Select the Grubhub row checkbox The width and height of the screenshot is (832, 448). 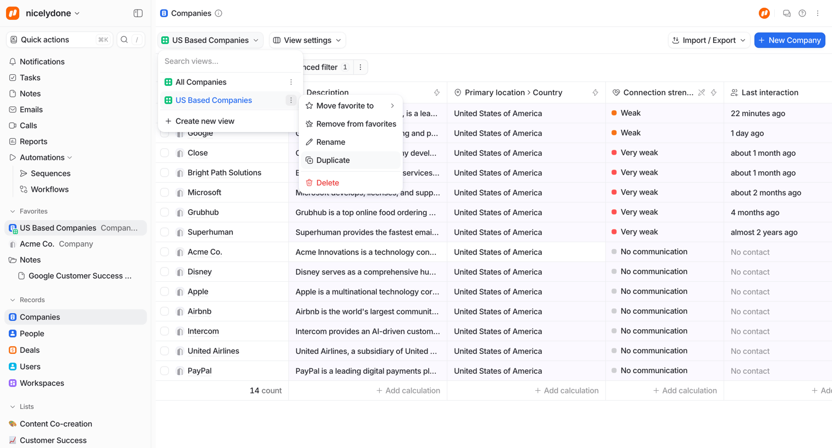(165, 212)
